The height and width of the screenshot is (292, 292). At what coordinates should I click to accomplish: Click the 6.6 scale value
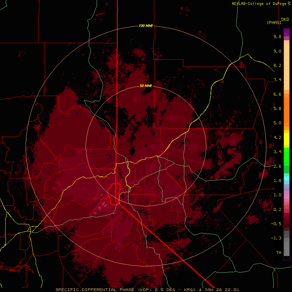[x=277, y=94]
